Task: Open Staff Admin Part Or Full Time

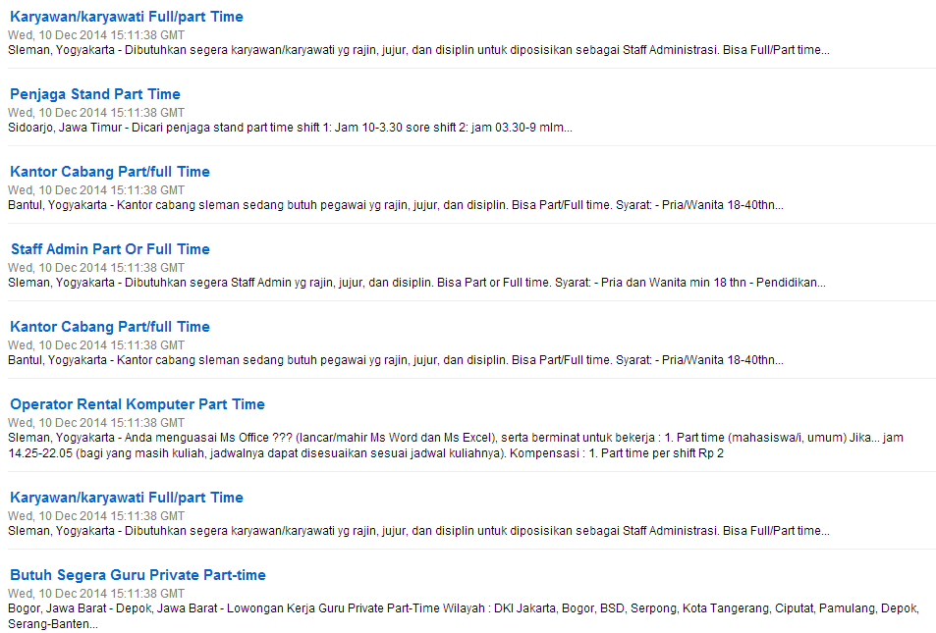Action: (x=110, y=249)
